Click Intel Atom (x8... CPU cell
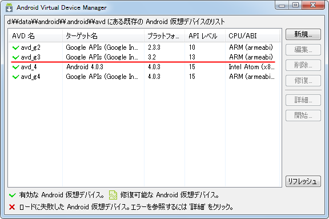This screenshot has width=329, height=219. [x=251, y=67]
